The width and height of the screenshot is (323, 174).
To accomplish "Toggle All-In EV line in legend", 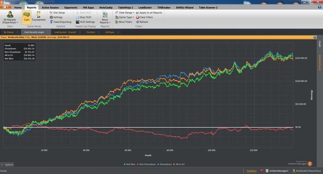I will tap(179, 164).
